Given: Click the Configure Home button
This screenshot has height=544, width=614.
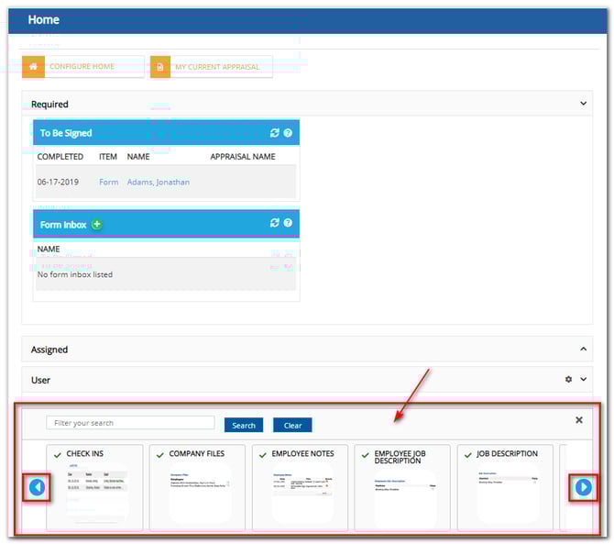Looking at the screenshot, I should (83, 67).
